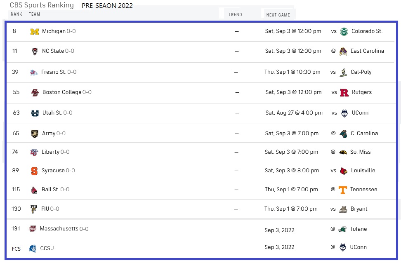Viewport: 401px width, 263px height.
Task: Click the Army team logo
Action: (x=35, y=134)
